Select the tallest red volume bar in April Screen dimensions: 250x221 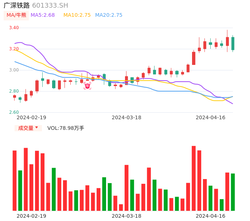pyautogui.click(x=194, y=178)
